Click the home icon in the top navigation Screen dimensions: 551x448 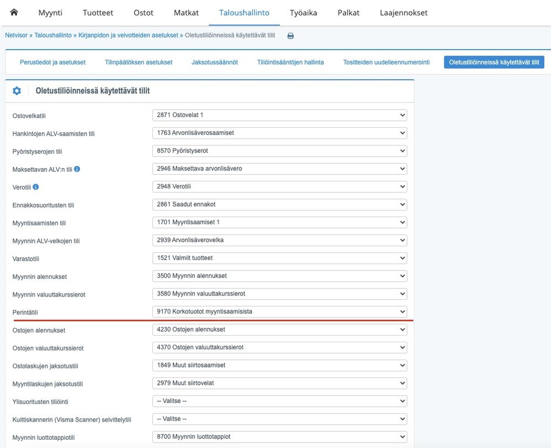pyautogui.click(x=14, y=12)
